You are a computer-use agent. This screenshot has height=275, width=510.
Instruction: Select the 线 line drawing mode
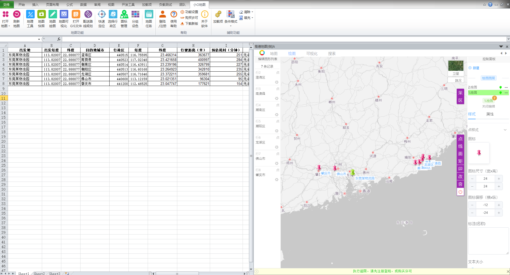pos(460,146)
